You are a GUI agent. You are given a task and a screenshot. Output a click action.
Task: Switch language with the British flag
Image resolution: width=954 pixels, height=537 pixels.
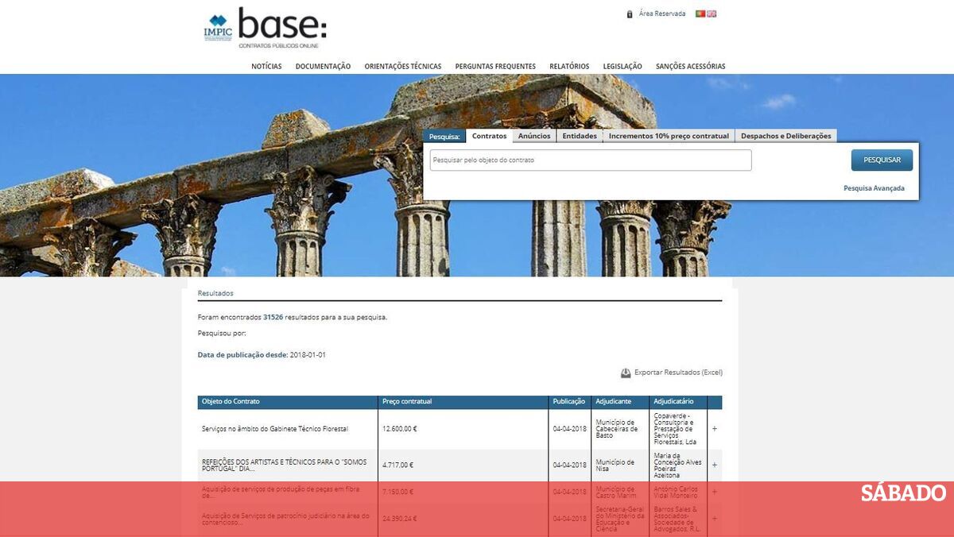(x=712, y=14)
